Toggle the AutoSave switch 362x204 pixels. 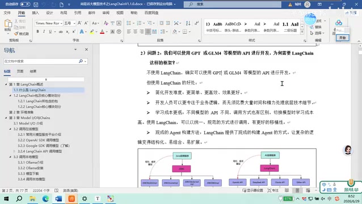point(25,5)
